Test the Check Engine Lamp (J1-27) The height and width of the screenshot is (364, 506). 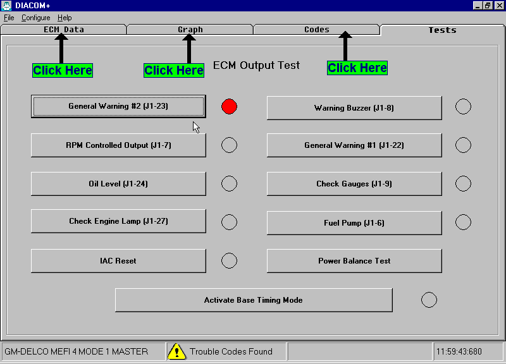click(x=118, y=221)
